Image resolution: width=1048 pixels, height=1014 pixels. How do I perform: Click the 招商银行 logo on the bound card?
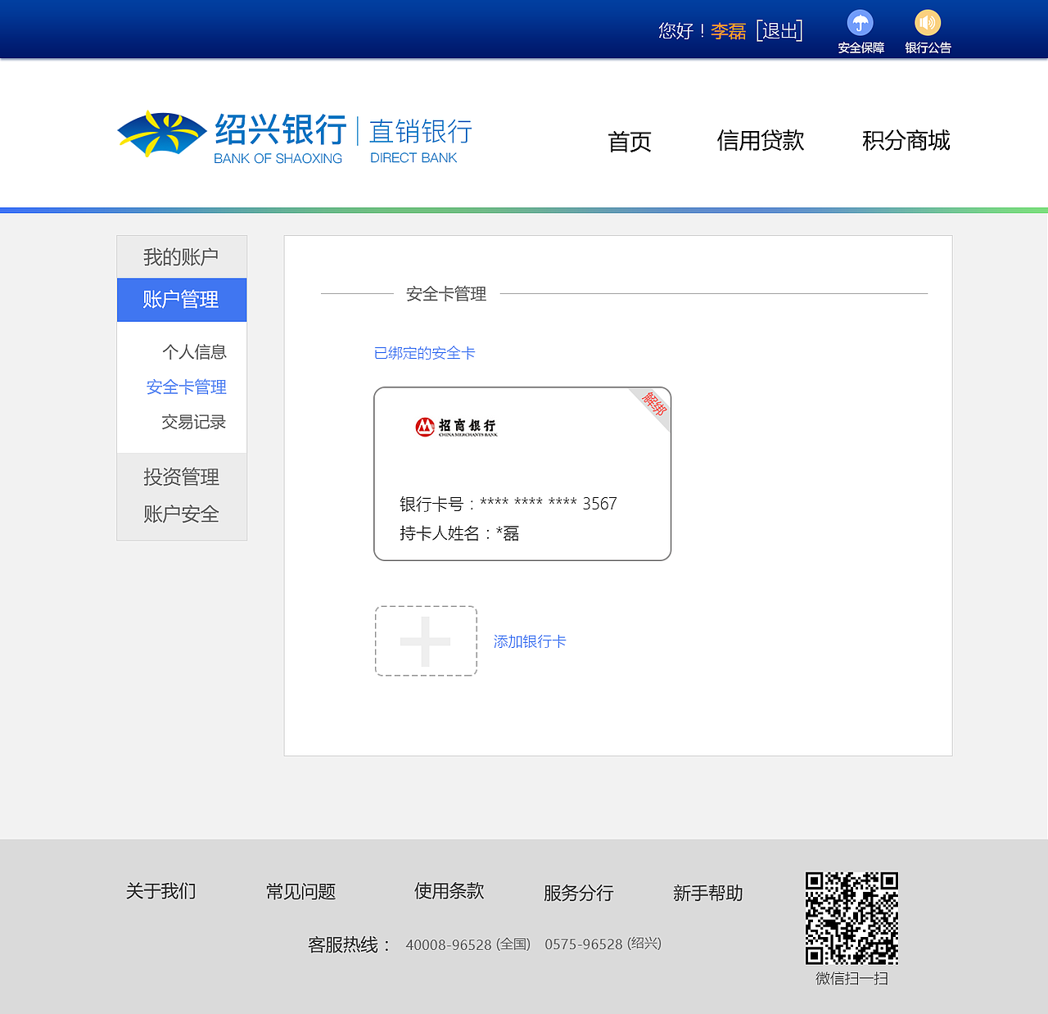[458, 427]
